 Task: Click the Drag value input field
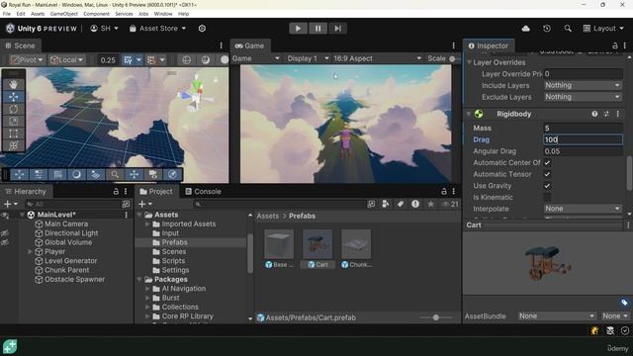click(x=583, y=139)
